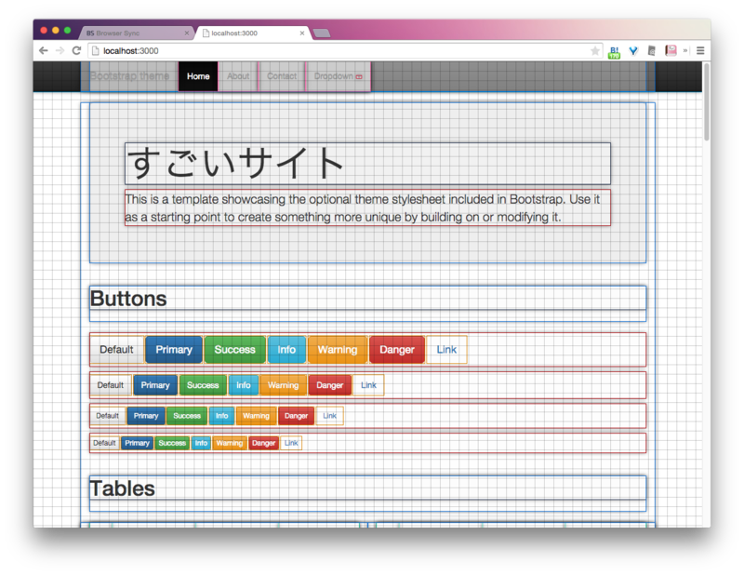Switch to the Browser Sync tab
The height and width of the screenshot is (575, 744).
[137, 33]
